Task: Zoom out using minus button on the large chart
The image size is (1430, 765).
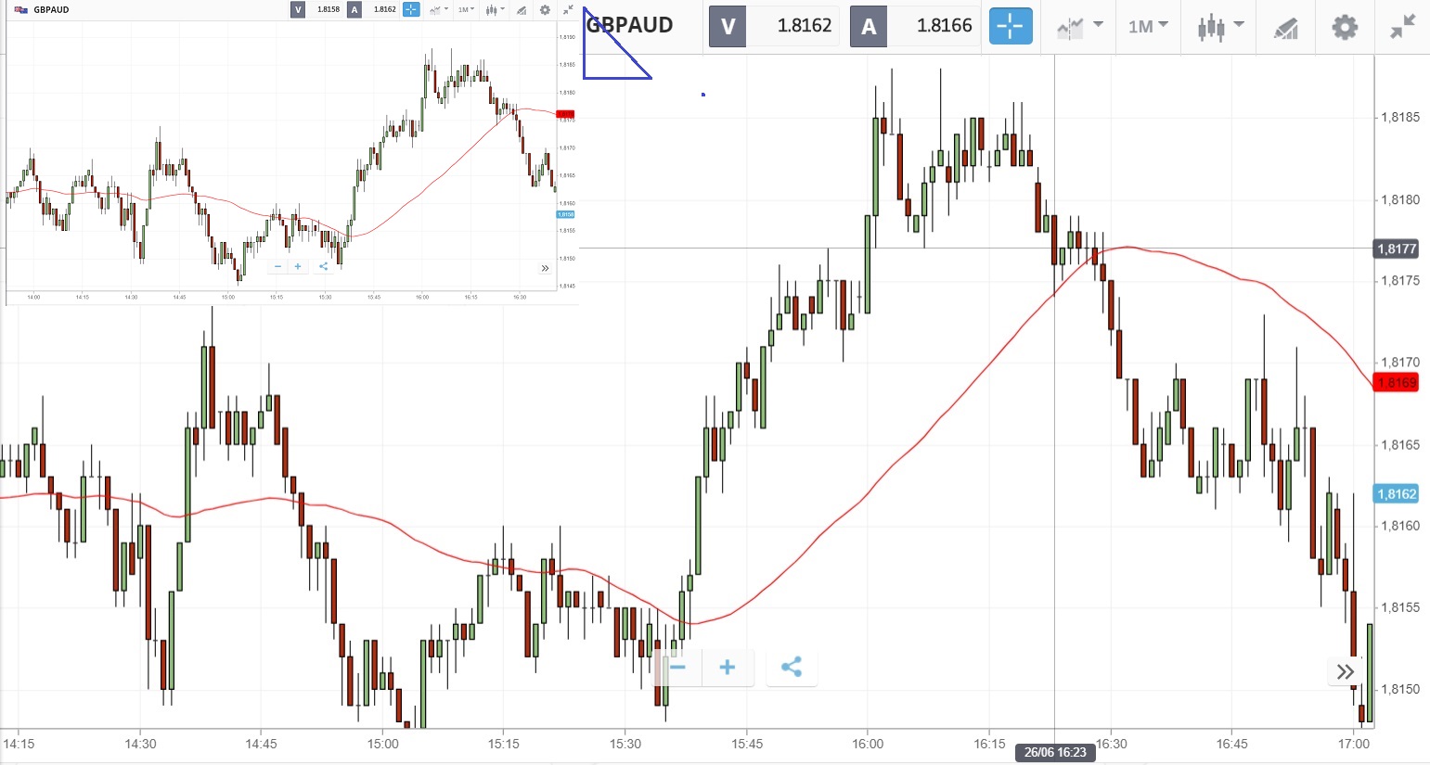Action: pyautogui.click(x=677, y=668)
